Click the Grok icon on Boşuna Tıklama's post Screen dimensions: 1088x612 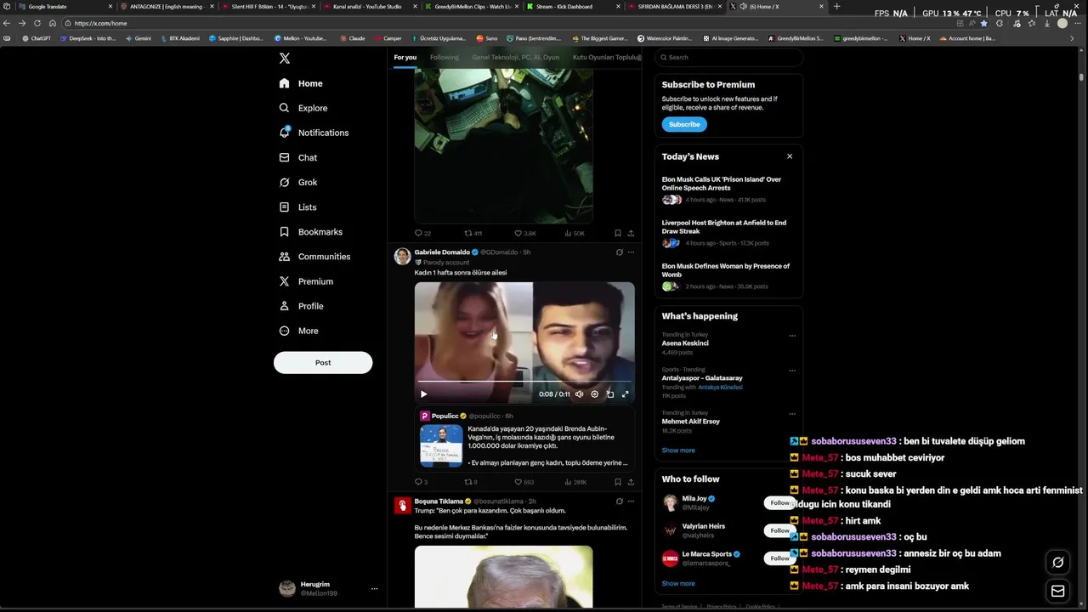pyautogui.click(x=619, y=501)
